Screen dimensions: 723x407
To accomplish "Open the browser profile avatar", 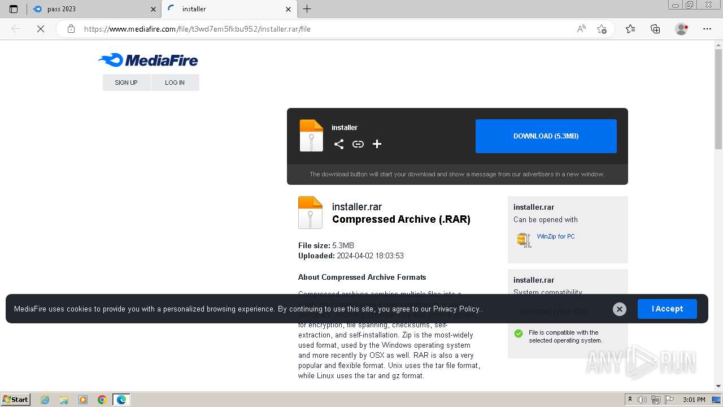I will (682, 29).
